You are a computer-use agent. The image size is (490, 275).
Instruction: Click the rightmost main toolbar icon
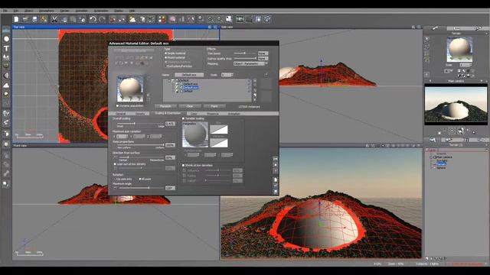pyautogui.click(x=267, y=19)
